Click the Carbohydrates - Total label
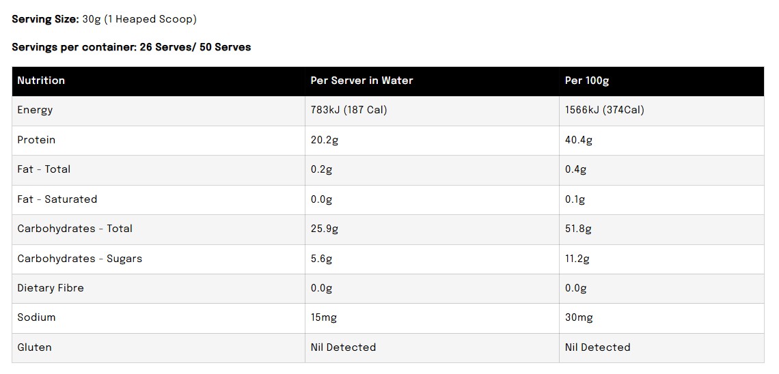The height and width of the screenshot is (374, 779). (75, 229)
